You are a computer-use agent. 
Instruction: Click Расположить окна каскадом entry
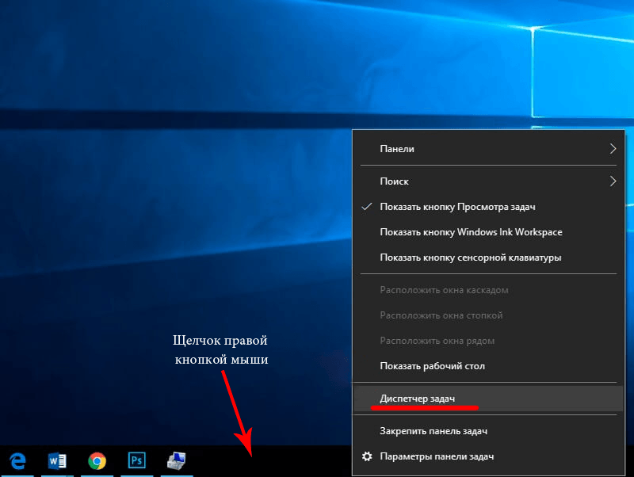(x=444, y=290)
